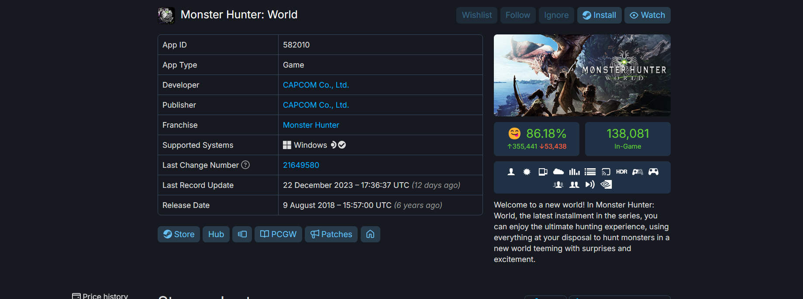Open the Monster Hunter franchise link

pyautogui.click(x=311, y=125)
